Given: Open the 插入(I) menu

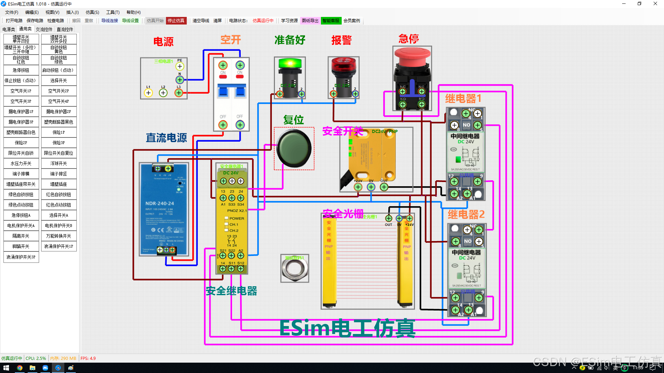Looking at the screenshot, I should pyautogui.click(x=72, y=12).
